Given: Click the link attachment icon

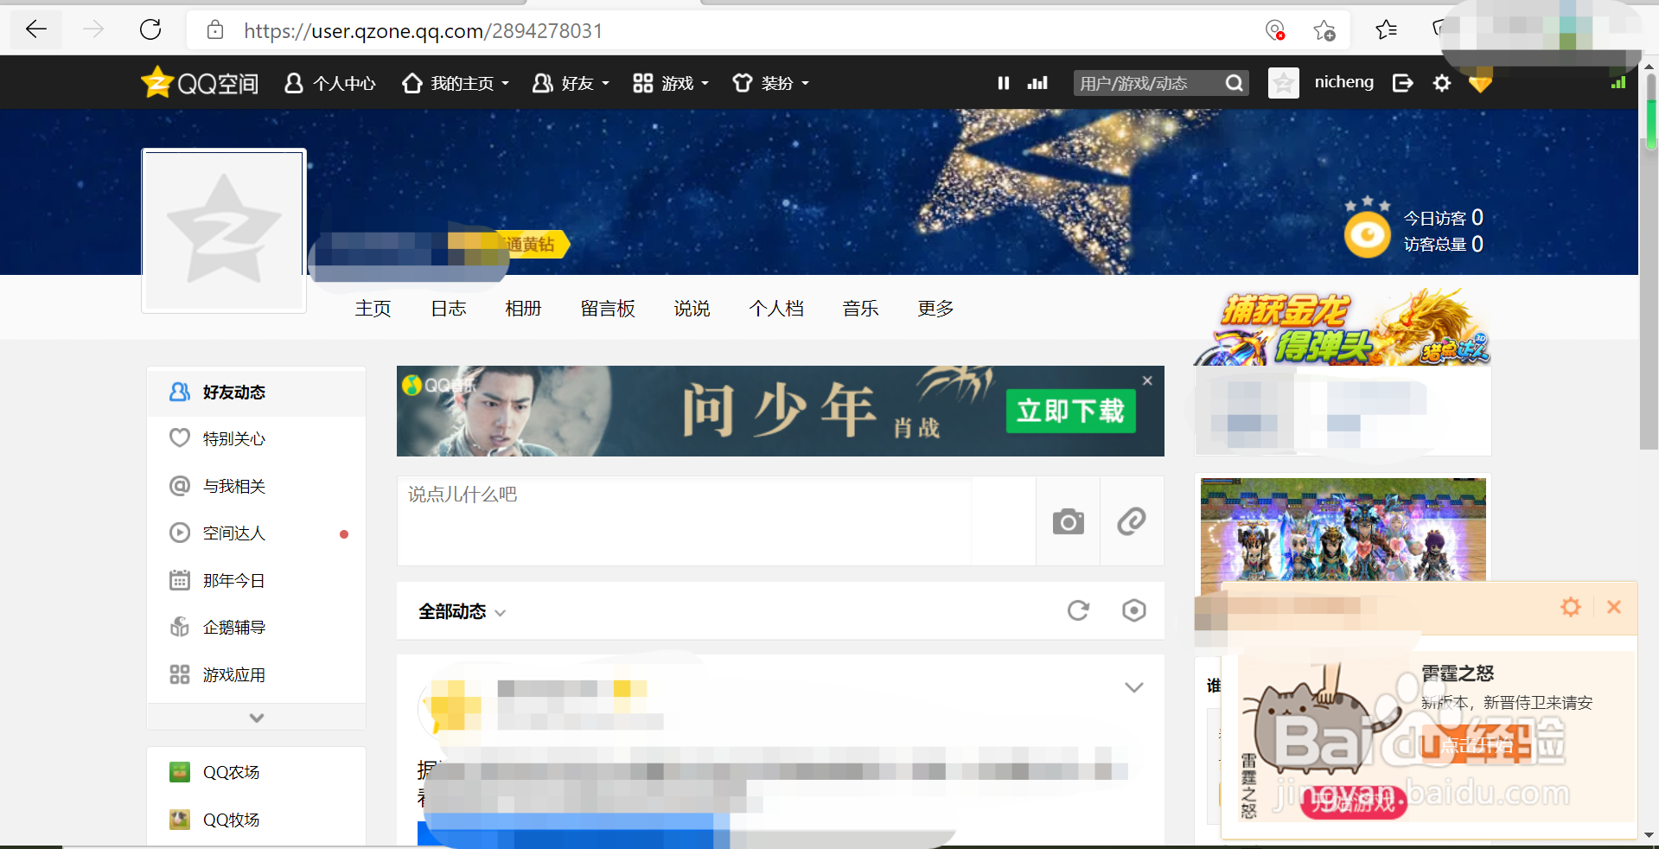Looking at the screenshot, I should click(1132, 521).
